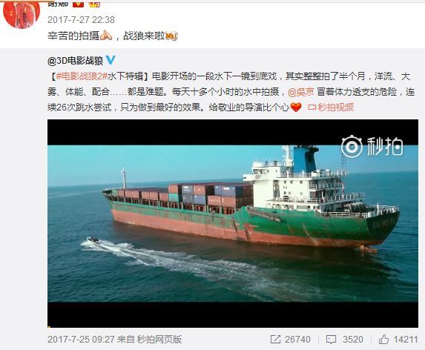This screenshot has height=350, width=425.
Task: Click the cheers beer emoji
Action: point(171,36)
